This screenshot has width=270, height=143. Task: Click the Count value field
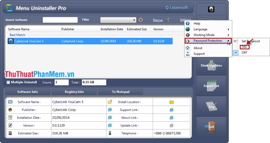61,82
